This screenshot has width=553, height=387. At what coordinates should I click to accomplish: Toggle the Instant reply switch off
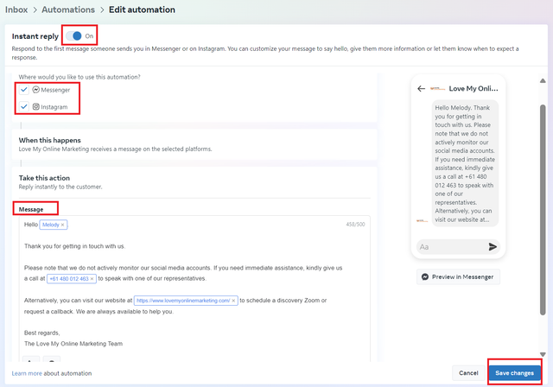(74, 36)
